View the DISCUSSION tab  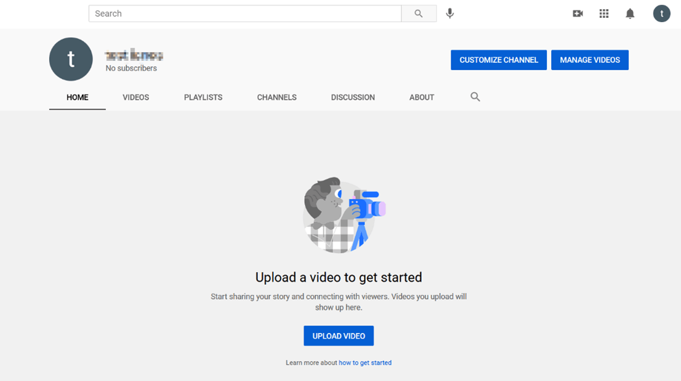point(353,97)
